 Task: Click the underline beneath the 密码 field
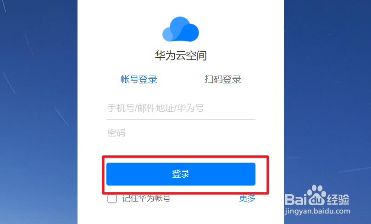(x=181, y=144)
